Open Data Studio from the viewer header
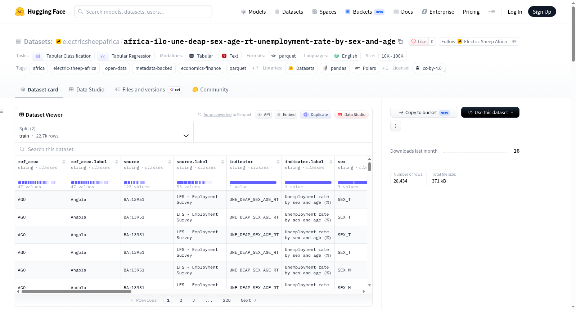Viewport: 576px width, 310px height. pos(351,114)
